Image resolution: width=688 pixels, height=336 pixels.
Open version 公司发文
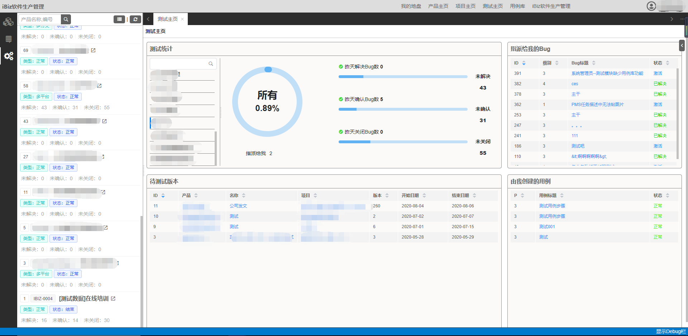coord(238,206)
